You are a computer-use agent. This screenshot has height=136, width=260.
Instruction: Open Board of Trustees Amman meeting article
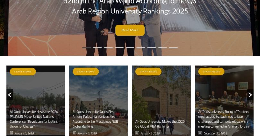pyautogui.click(x=224, y=119)
